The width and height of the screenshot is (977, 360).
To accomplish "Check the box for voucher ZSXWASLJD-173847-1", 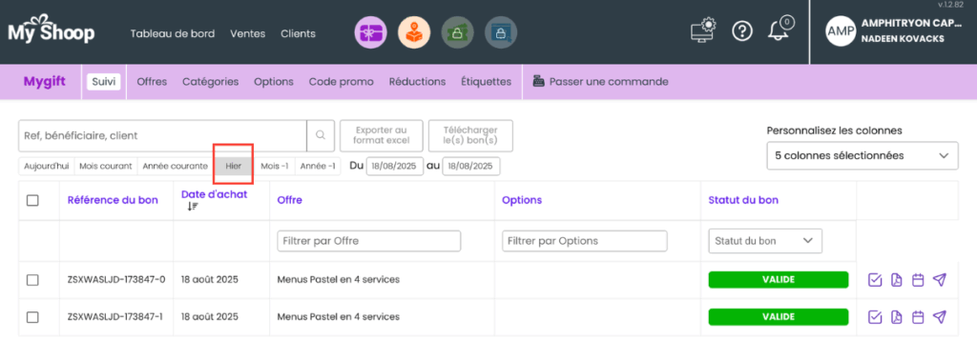I will [x=33, y=318].
